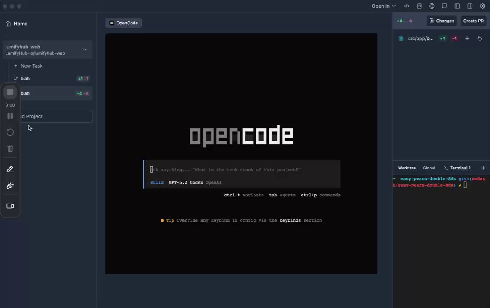Click the branch icon next to blah task
Screen dimensions: 490x308
coord(15,78)
